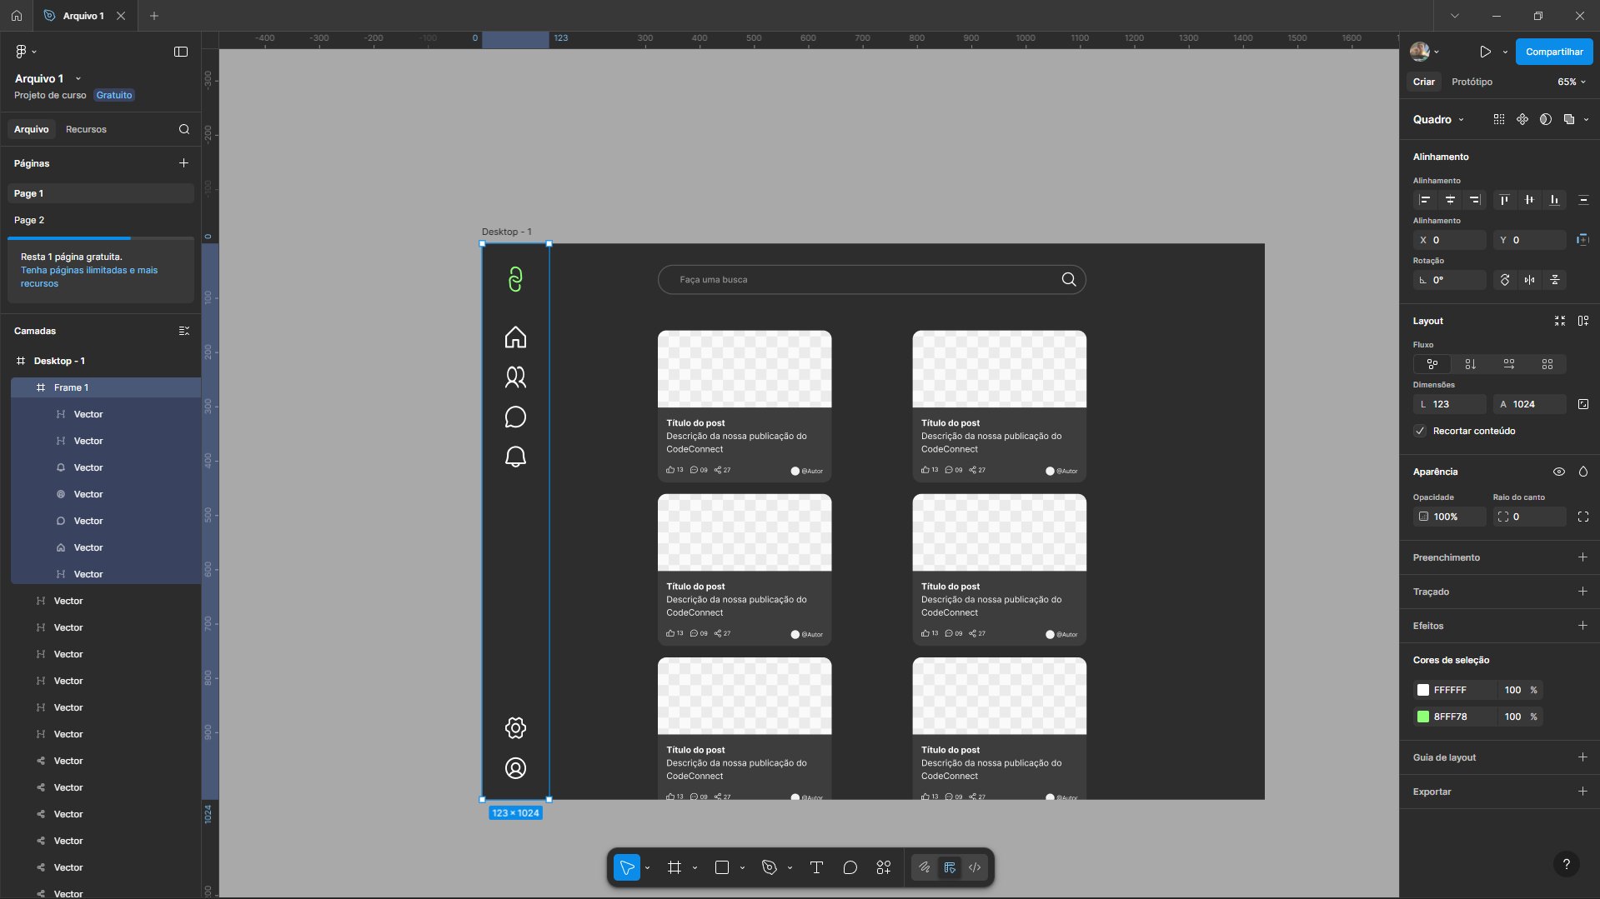1600x899 pixels.
Task: Open unlimited pages upgrade link
Action: click(x=88, y=277)
